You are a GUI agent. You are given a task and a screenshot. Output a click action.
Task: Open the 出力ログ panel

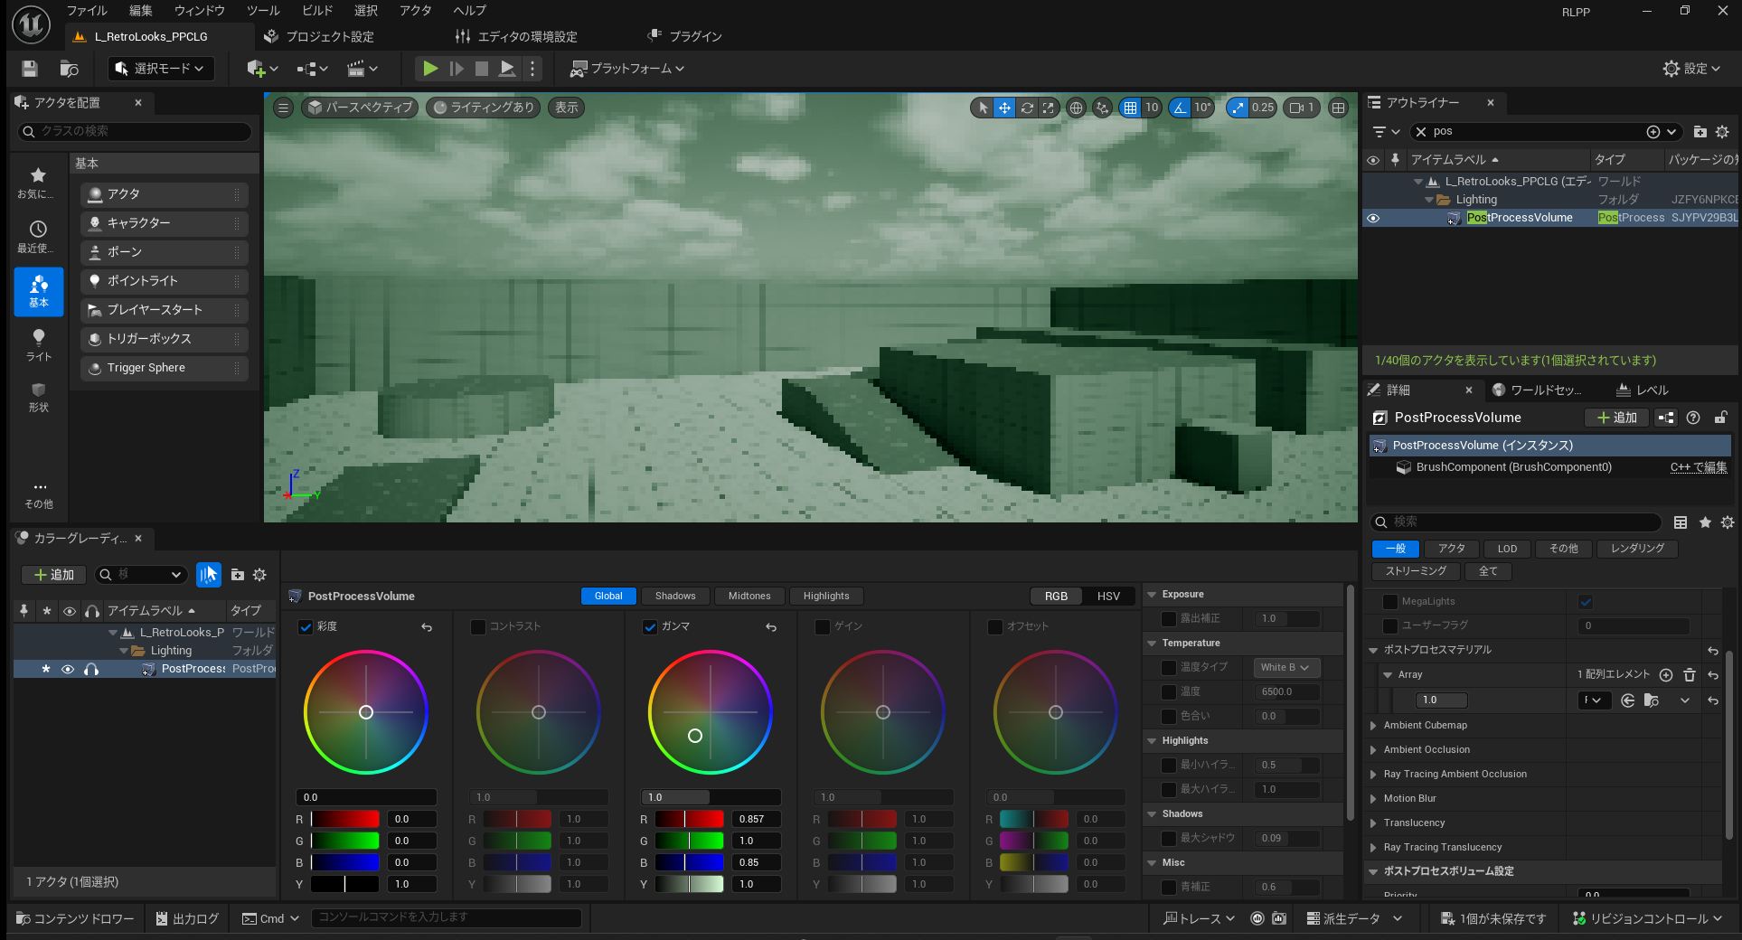(x=187, y=918)
